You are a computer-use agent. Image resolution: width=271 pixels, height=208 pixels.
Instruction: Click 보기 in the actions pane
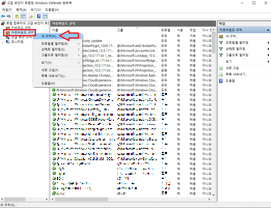click(x=229, y=61)
